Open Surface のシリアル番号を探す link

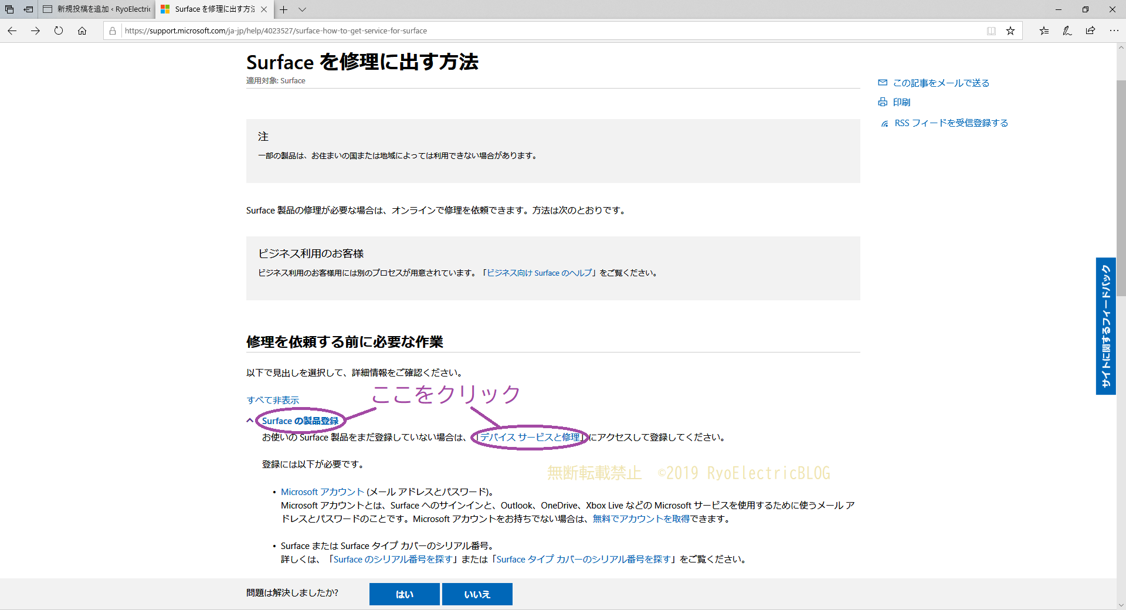click(x=393, y=560)
